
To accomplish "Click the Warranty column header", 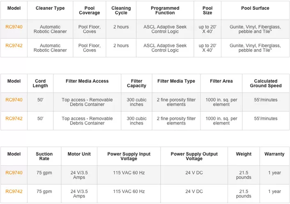I will [274, 154].
